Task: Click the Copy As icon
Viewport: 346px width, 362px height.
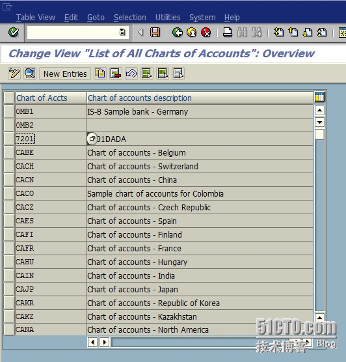Action: tap(100, 74)
